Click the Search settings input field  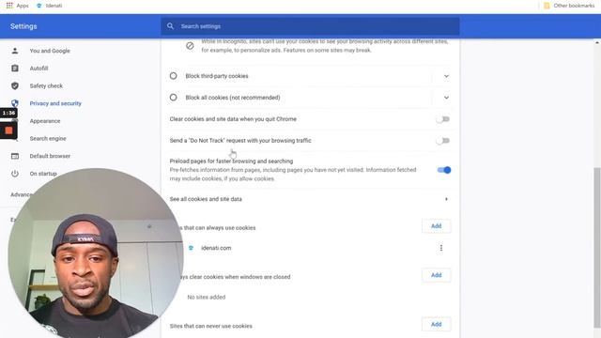tap(310, 26)
